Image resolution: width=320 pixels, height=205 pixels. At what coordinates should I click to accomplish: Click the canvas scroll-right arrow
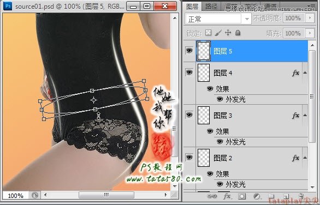coord(166,195)
